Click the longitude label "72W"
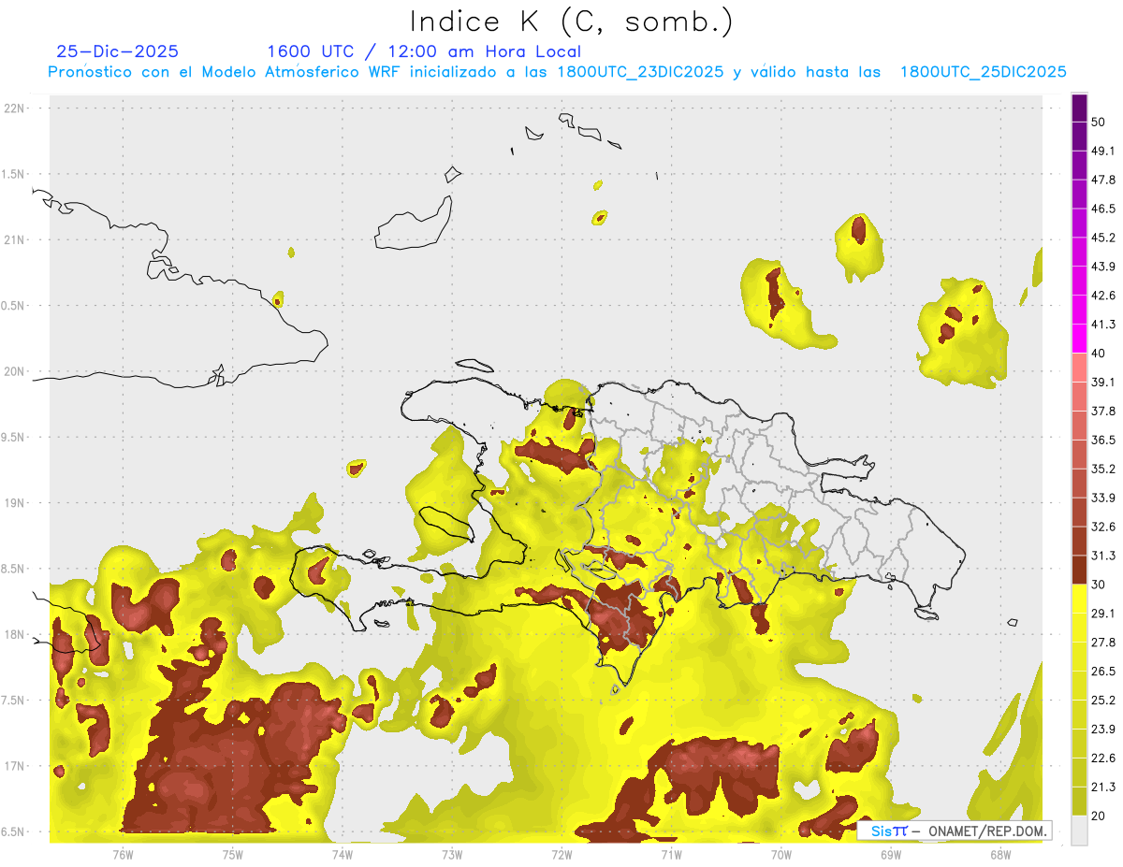This screenshot has height=867, width=1123. 561,854
